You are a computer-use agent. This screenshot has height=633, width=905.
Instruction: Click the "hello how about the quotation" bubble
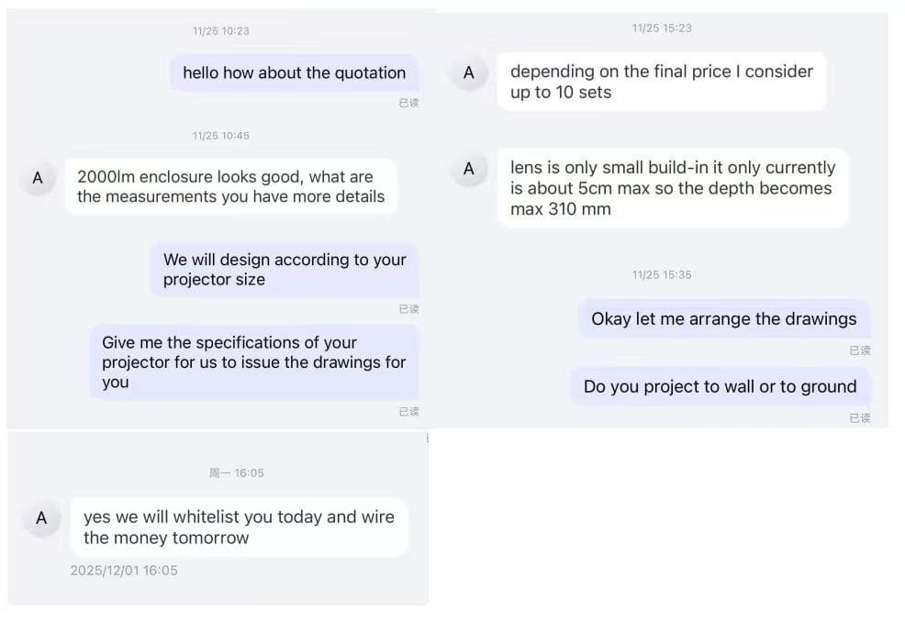294,73
